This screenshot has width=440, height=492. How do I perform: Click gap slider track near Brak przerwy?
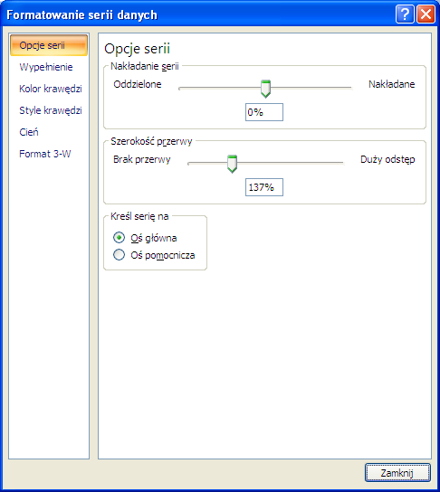(200, 163)
